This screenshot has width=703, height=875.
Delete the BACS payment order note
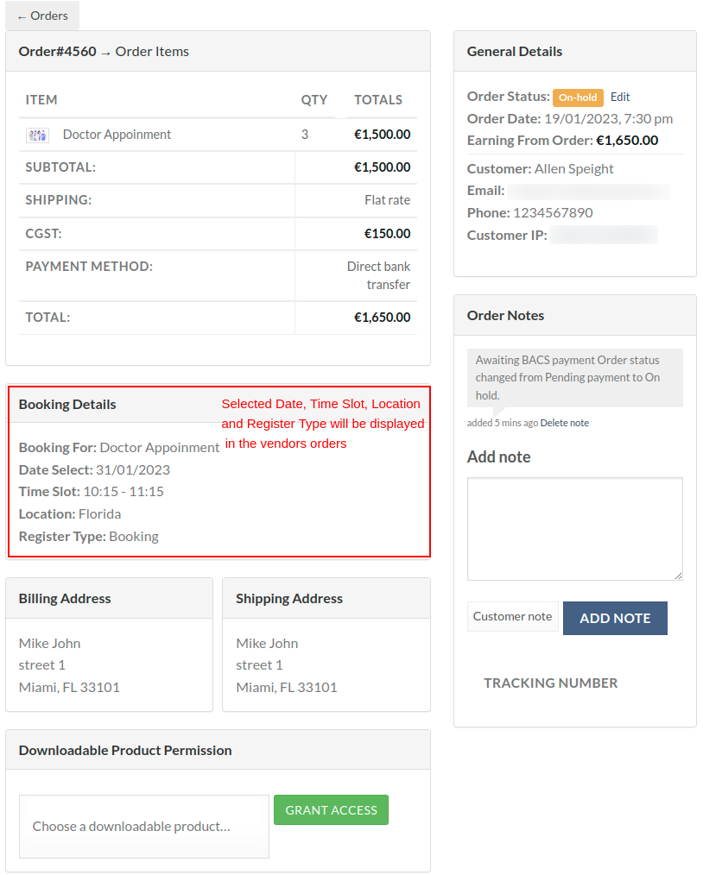[564, 423]
